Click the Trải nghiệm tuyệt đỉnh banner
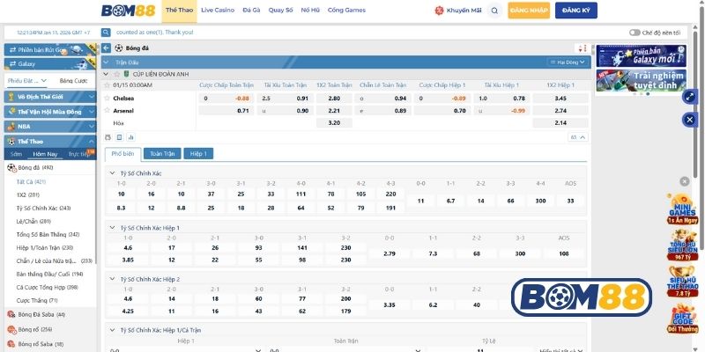Screen dimensions: 705x352 pos(642,80)
